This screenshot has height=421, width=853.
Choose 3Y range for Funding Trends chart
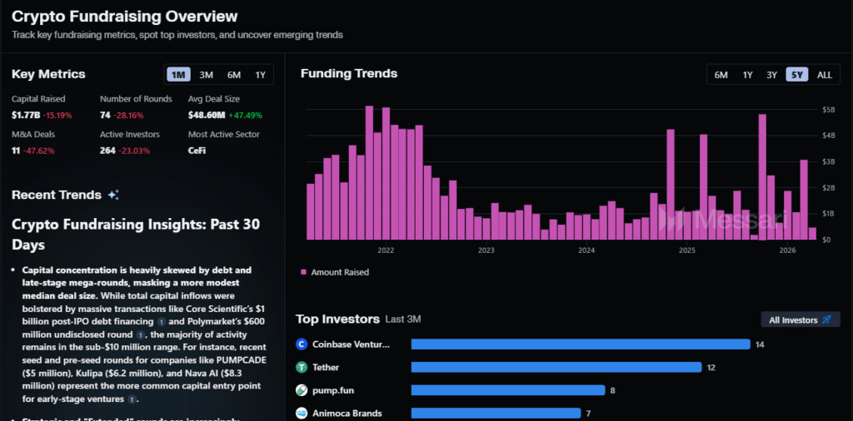coord(771,75)
